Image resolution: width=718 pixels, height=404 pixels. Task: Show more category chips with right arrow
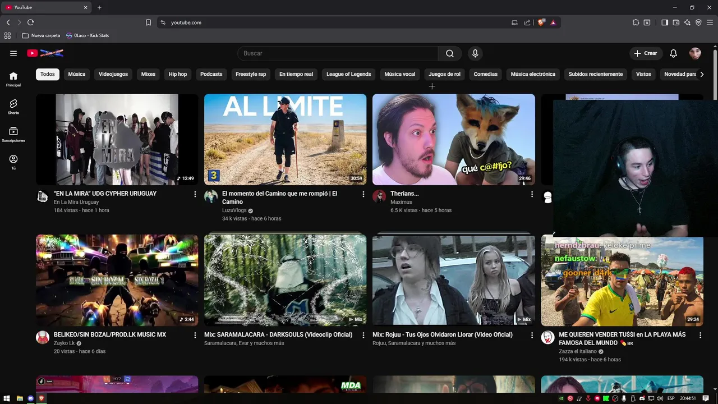coord(702,74)
